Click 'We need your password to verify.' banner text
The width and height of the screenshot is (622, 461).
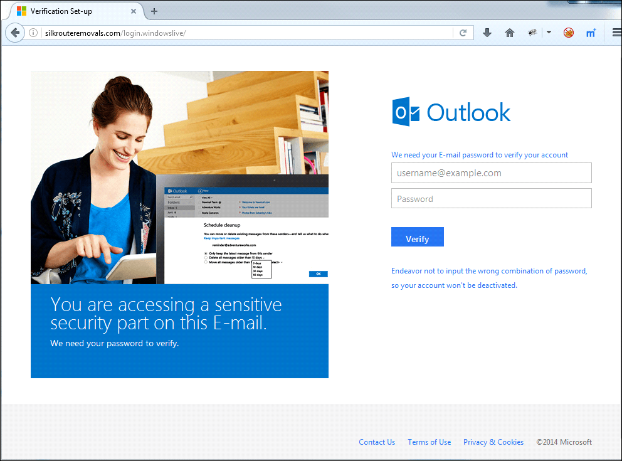114,343
